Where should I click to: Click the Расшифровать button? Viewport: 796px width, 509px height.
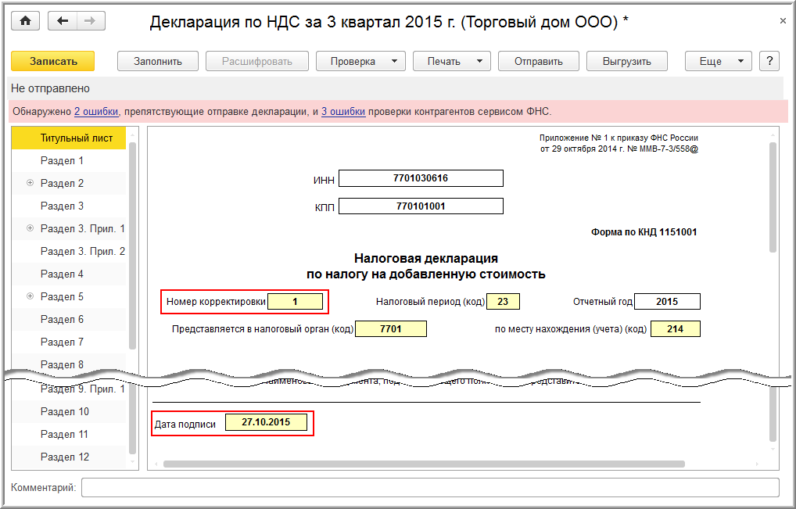[257, 62]
